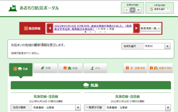The width and height of the screenshot is (178, 112).
Task: Click the orange alert icon on 避難所情報 tab
Action: coord(151,68)
